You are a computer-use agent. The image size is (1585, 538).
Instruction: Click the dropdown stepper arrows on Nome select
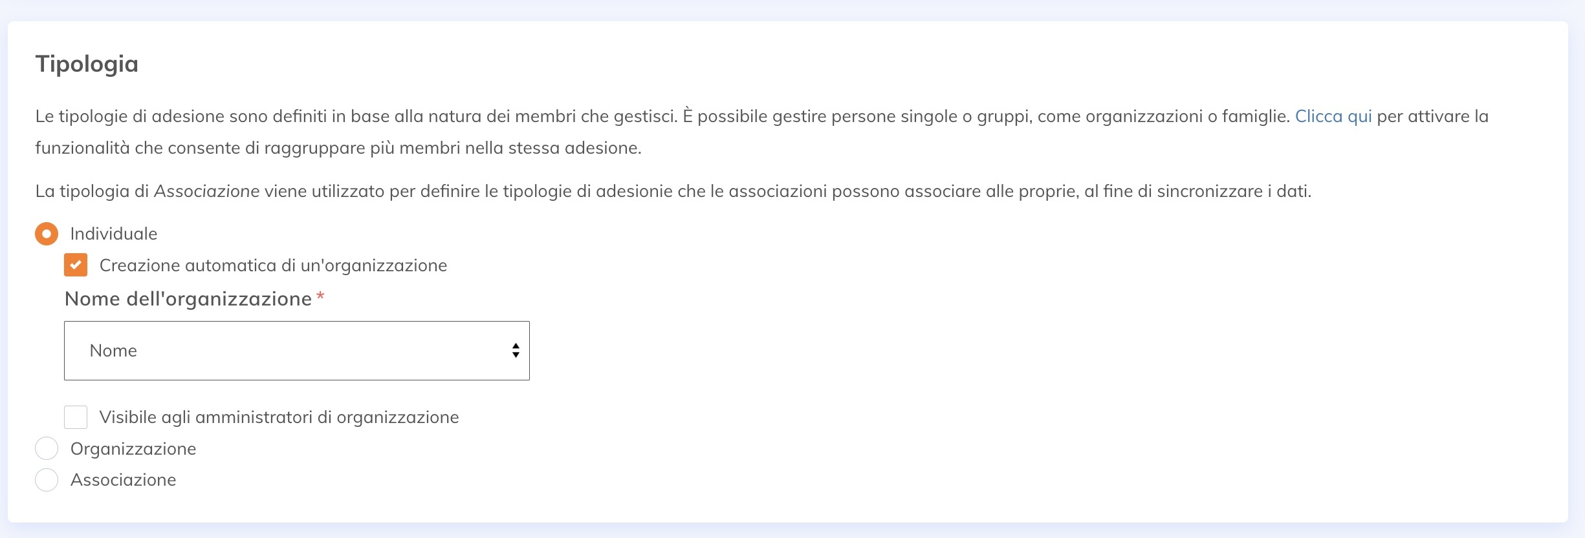click(515, 350)
